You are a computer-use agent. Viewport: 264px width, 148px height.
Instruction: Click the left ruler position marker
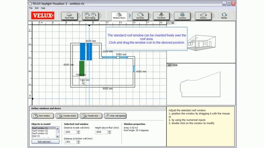click(x=33, y=99)
